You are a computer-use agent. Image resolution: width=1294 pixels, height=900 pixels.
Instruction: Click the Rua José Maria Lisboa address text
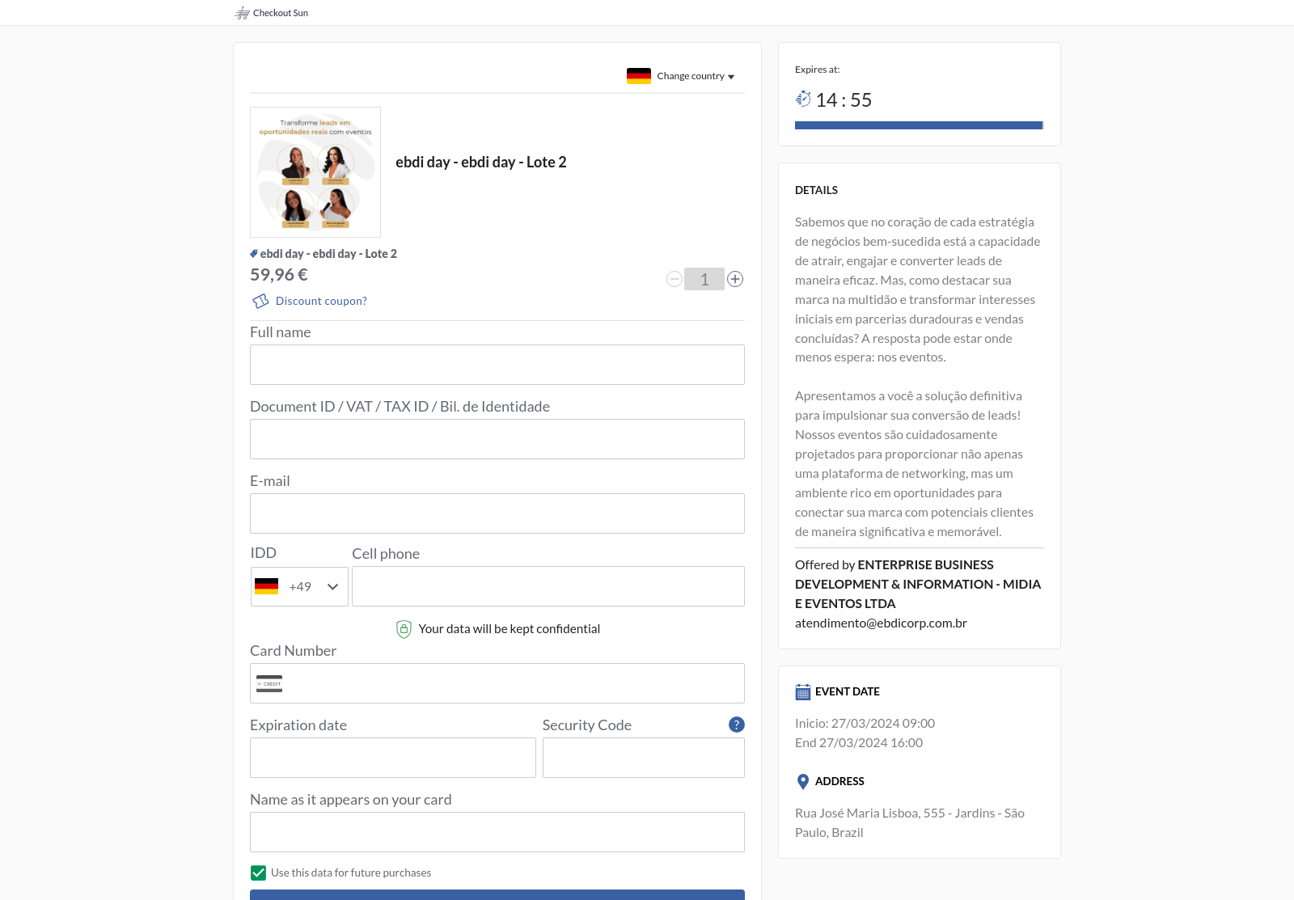tap(910, 823)
